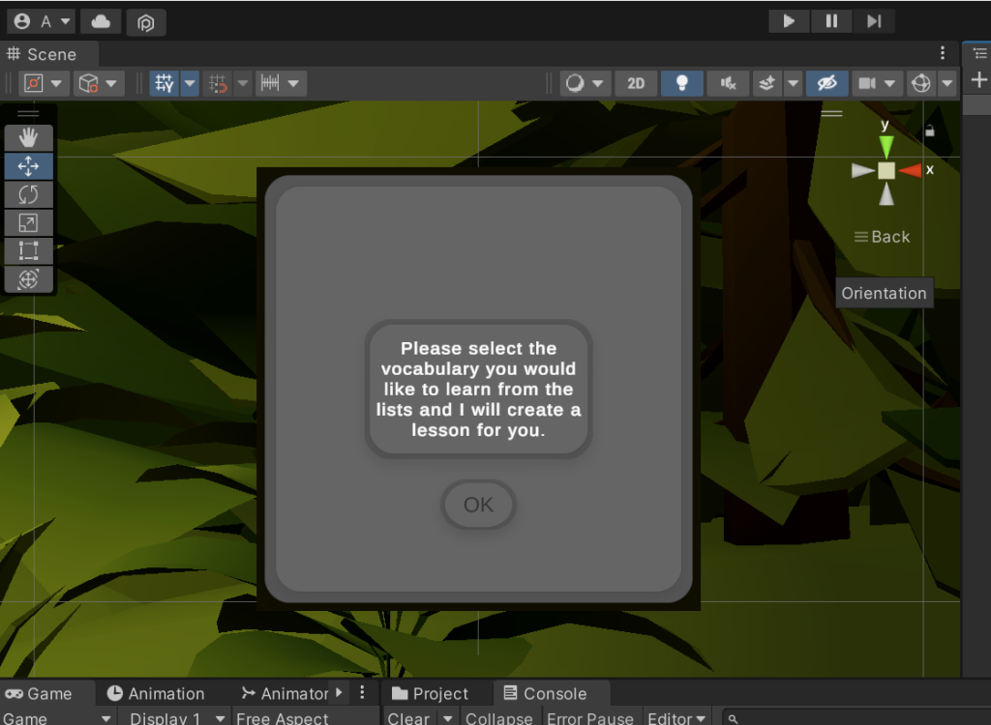Toggle scene lighting bulb
This screenshot has width=991, height=725.
point(682,83)
